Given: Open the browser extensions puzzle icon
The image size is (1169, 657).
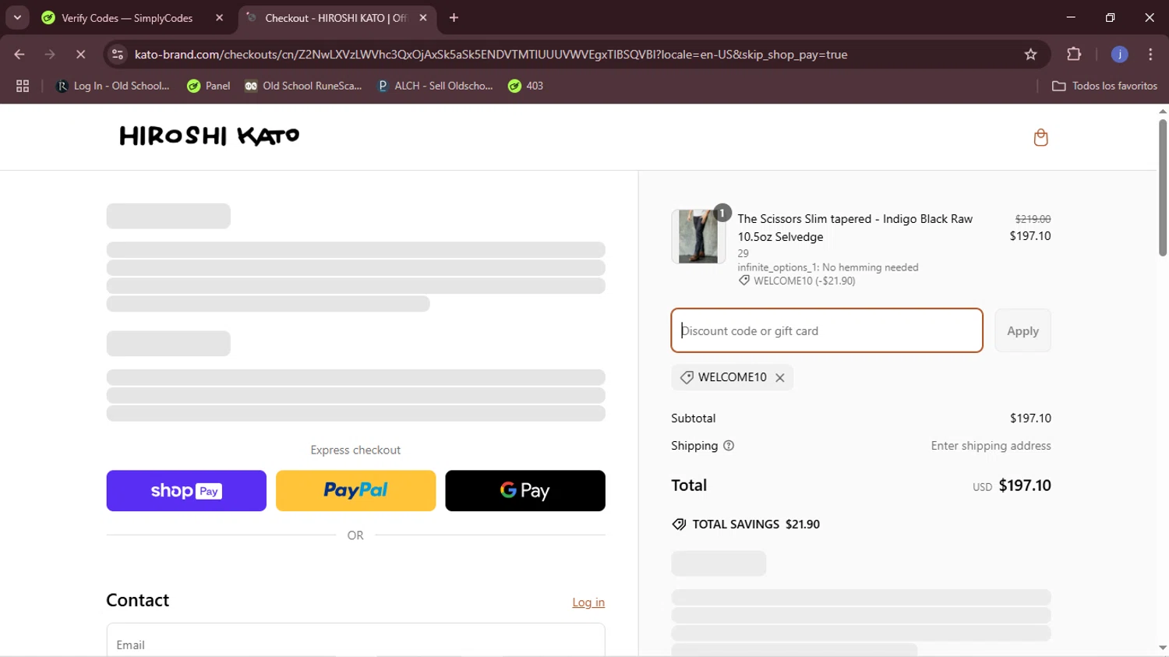Looking at the screenshot, I should click(1074, 55).
